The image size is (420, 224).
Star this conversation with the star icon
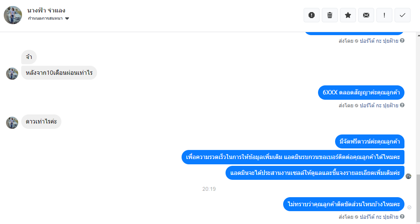point(348,15)
